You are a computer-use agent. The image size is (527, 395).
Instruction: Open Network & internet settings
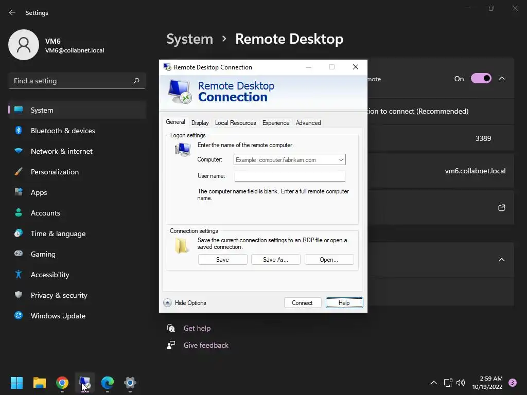point(77,151)
